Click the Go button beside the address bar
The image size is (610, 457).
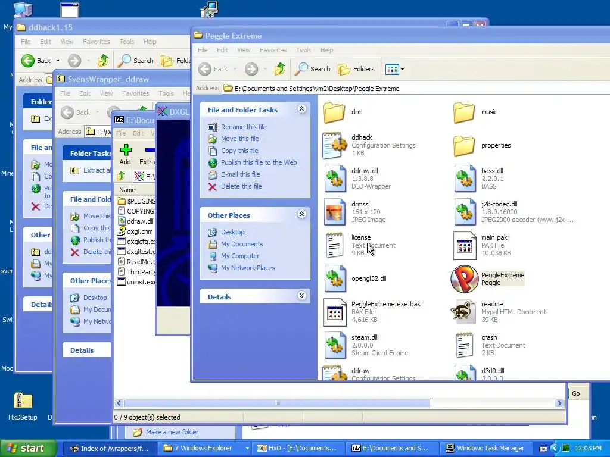click(576, 393)
